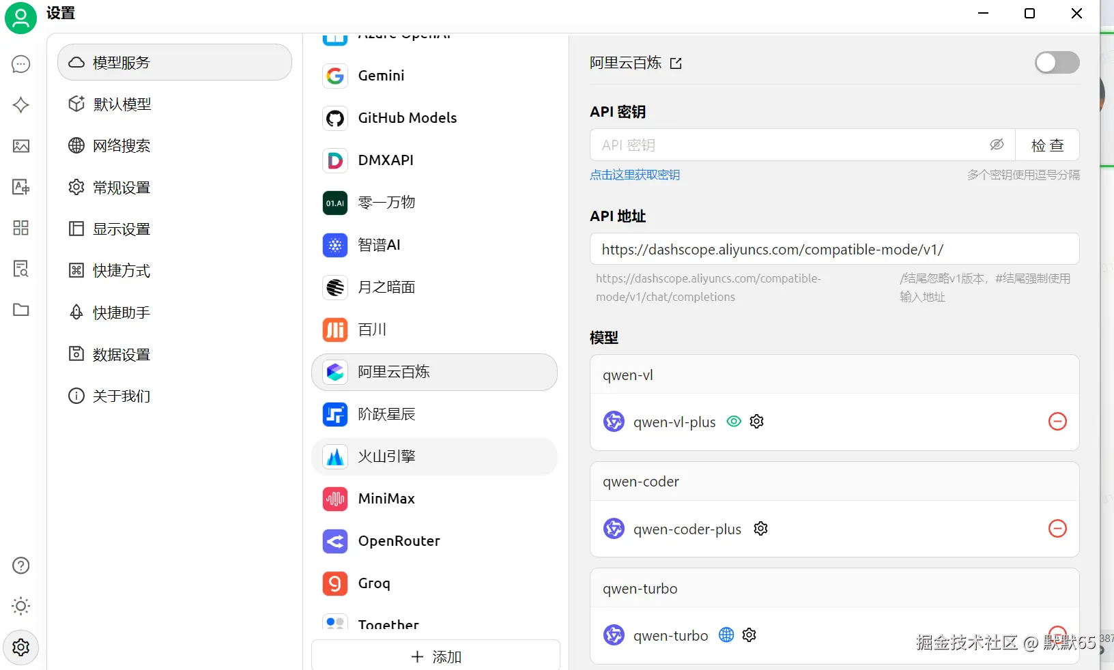1114x670 pixels.
Task: Remove the qwen-coder-plus model
Action: point(1057,529)
